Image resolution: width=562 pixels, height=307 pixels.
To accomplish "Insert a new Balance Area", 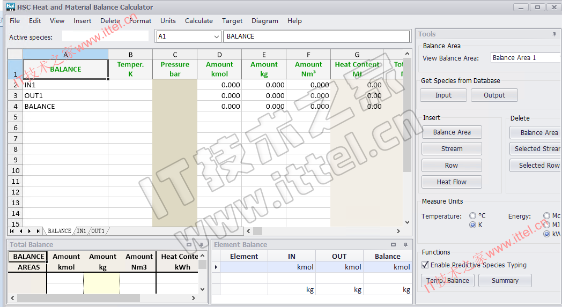I will [452, 132].
